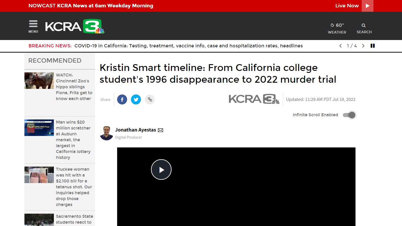The height and width of the screenshot is (226, 402).
Task: Click the tetanus story thumbnail
Action: 39,175
